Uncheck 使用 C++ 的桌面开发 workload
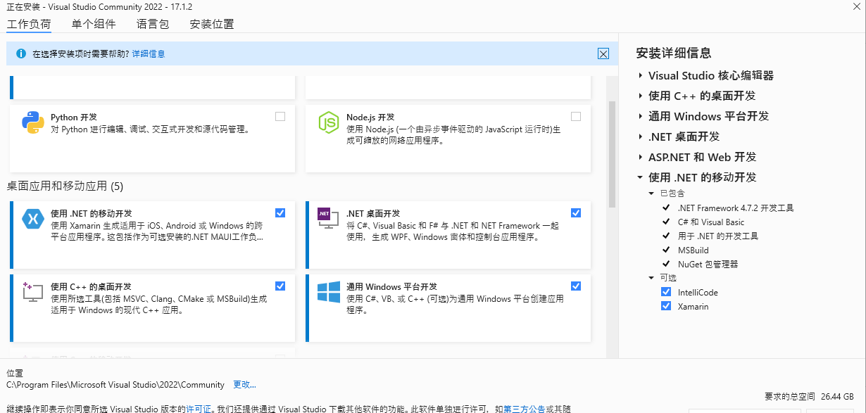This screenshot has width=866, height=413. coord(280,286)
